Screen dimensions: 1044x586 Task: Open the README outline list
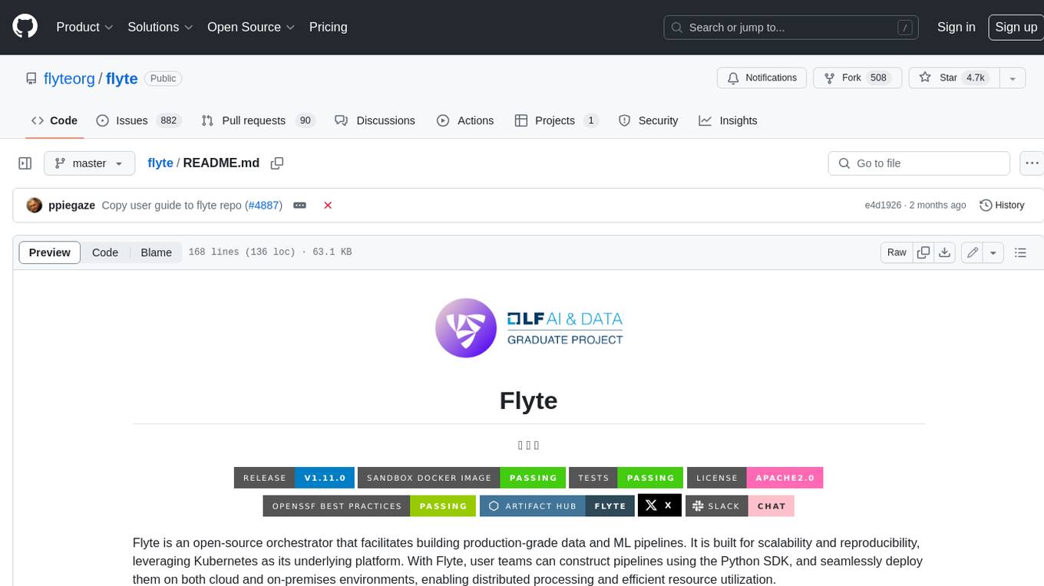[1020, 252]
